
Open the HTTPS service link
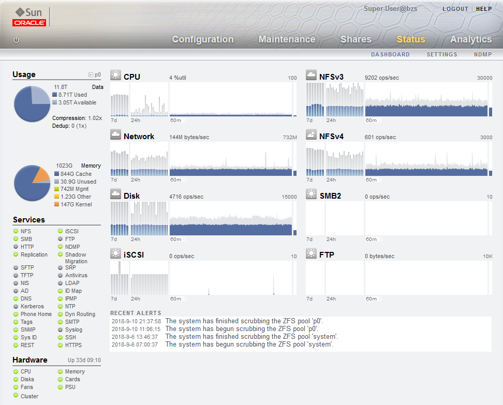pos(73,346)
